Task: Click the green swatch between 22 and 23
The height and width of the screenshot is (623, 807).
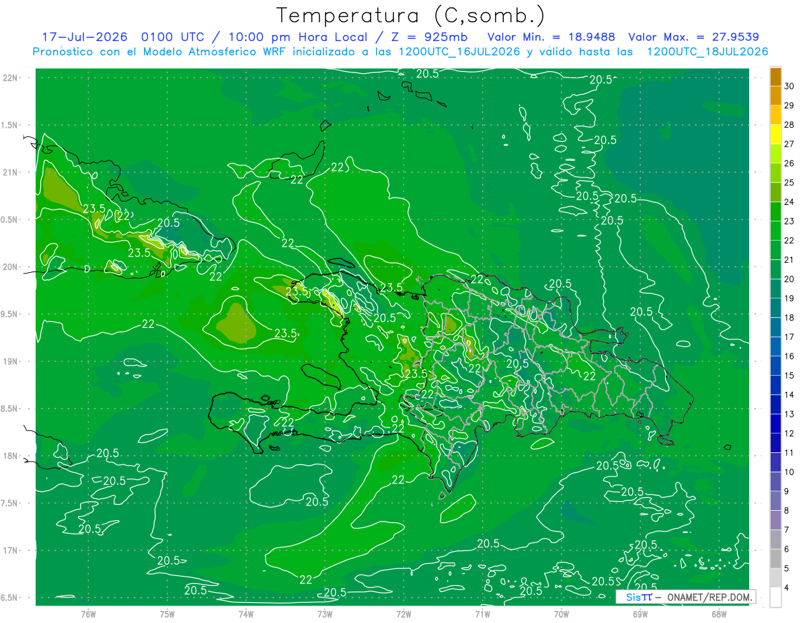Action: [x=775, y=231]
